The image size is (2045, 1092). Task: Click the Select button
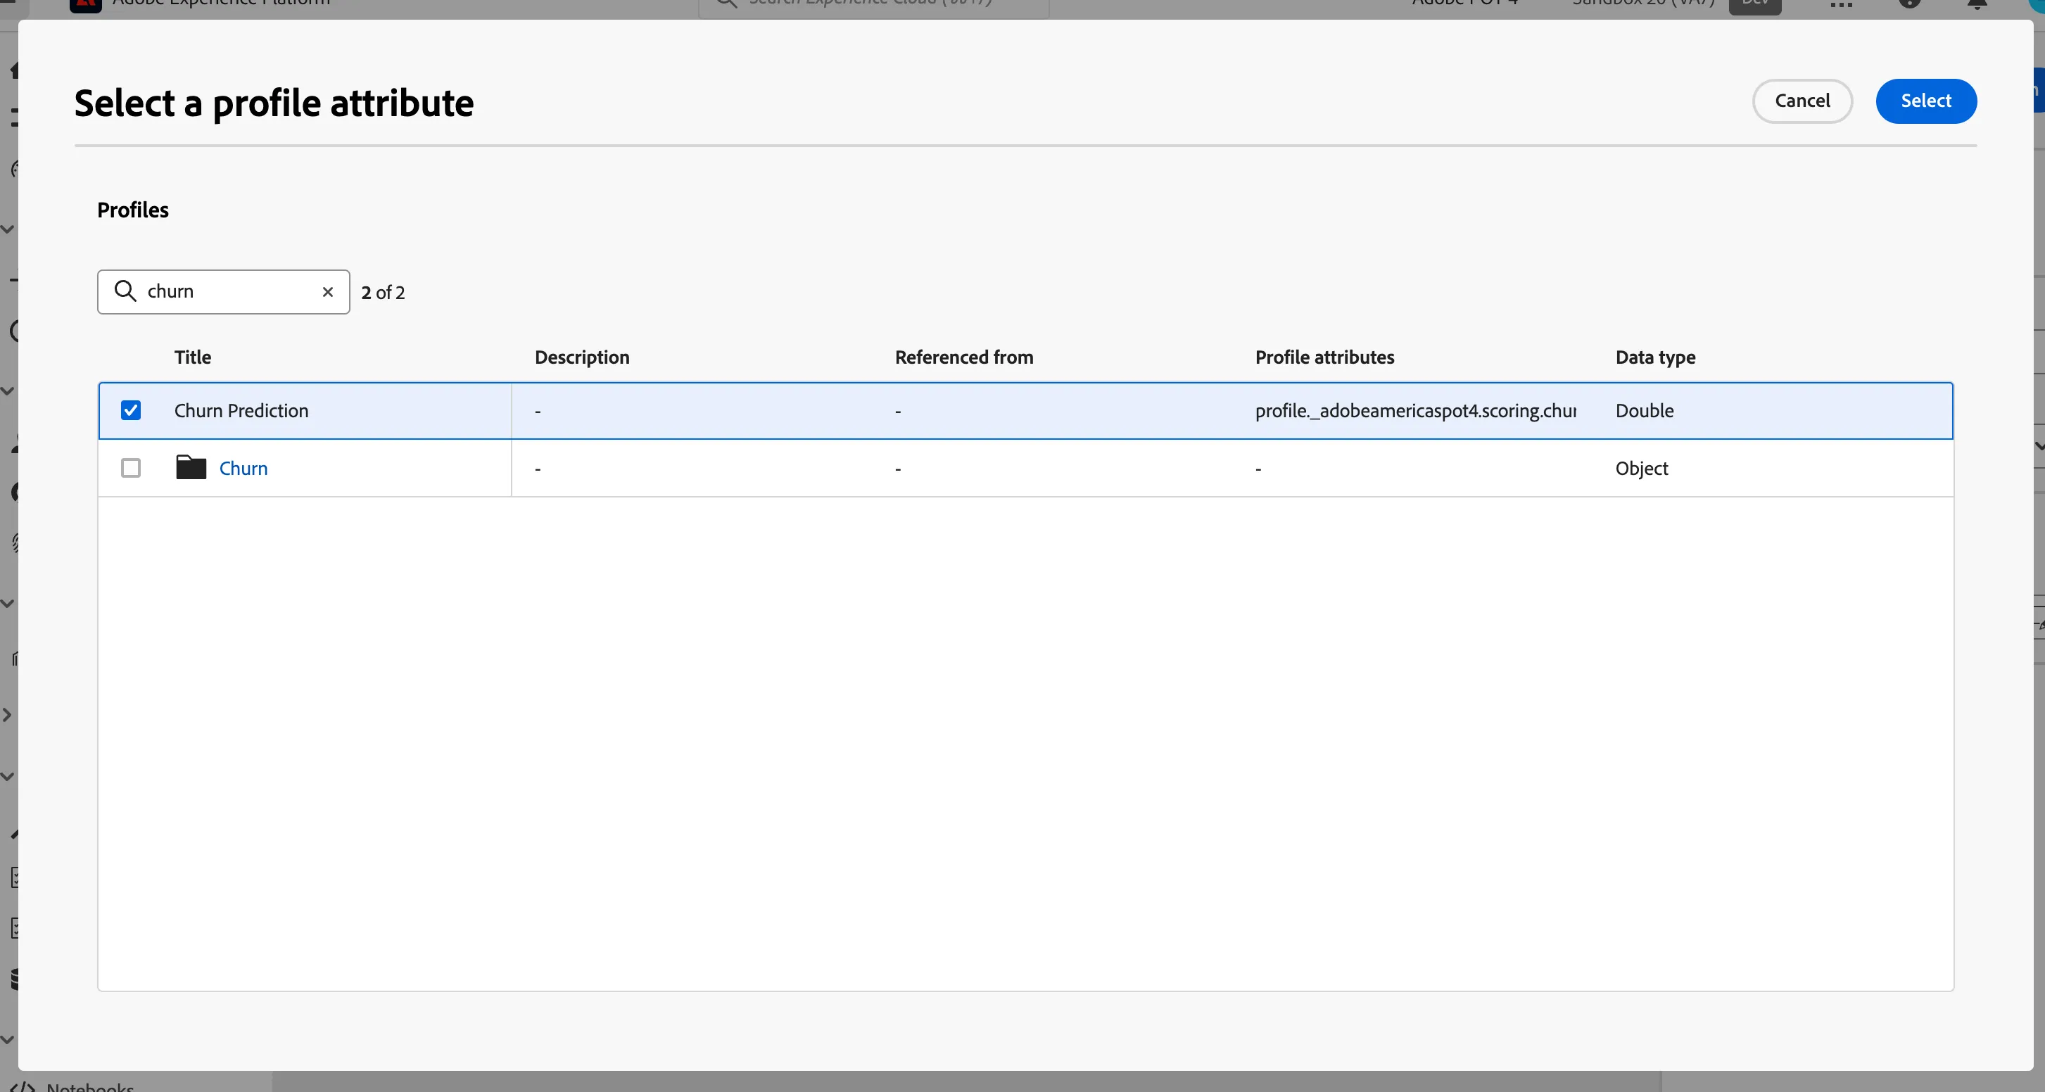pos(1926,101)
